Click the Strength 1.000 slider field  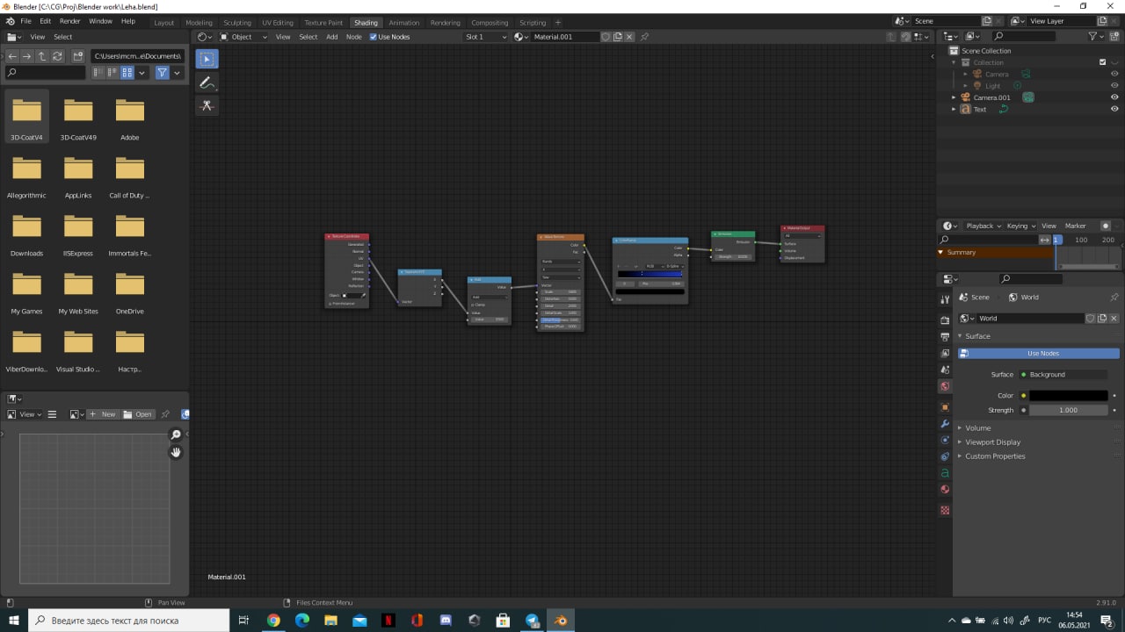point(1069,410)
